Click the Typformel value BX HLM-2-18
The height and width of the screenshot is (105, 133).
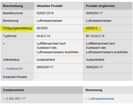[95, 36]
